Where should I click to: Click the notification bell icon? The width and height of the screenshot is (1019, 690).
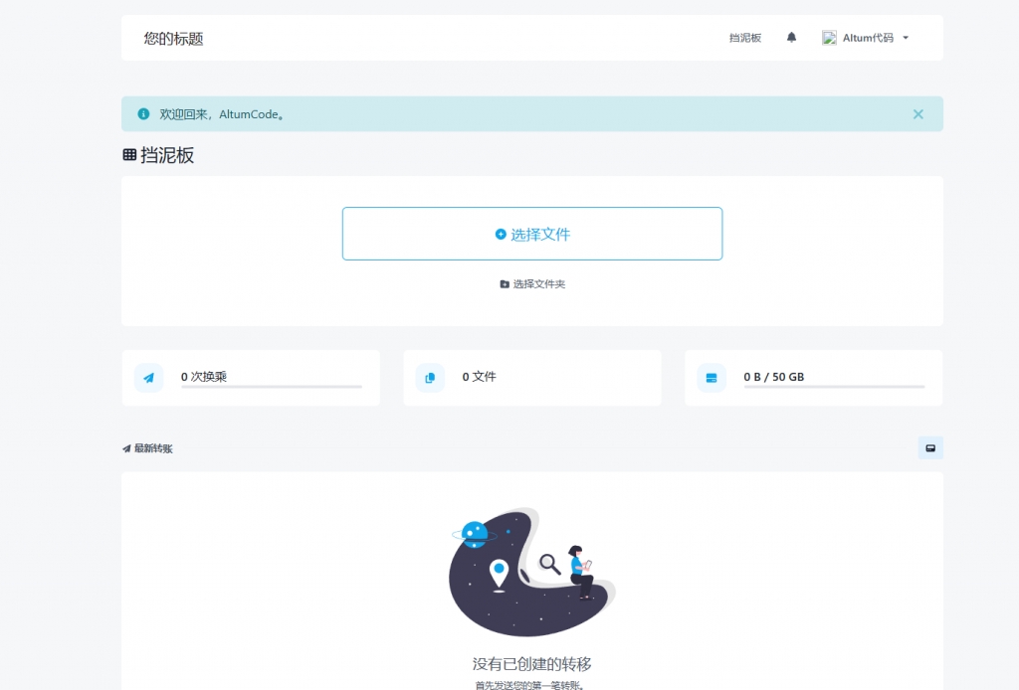(x=791, y=38)
